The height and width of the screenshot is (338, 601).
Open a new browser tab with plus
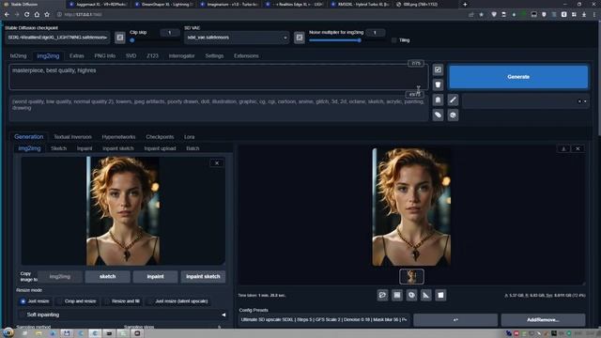465,4
